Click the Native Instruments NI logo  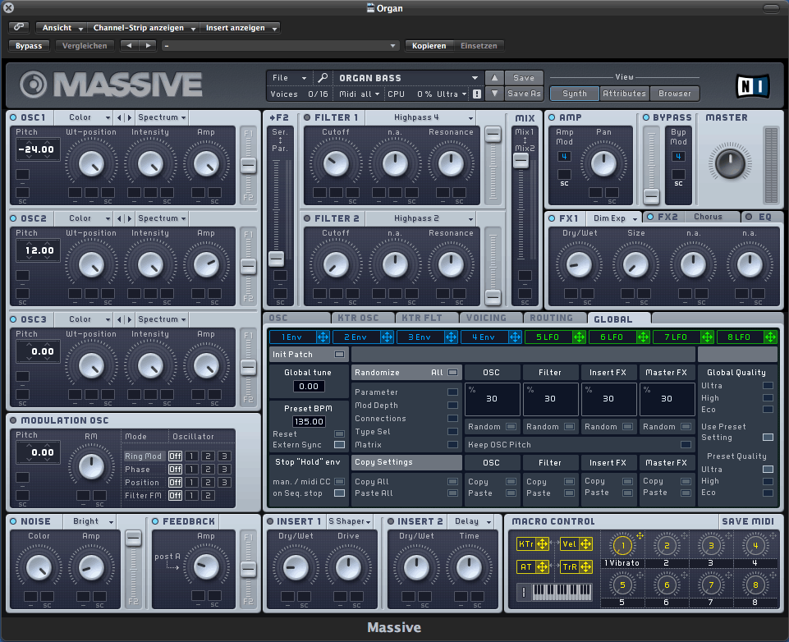tap(752, 85)
